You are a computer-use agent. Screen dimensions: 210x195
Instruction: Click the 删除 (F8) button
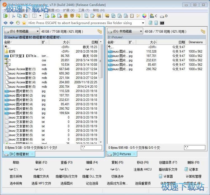(193, 163)
